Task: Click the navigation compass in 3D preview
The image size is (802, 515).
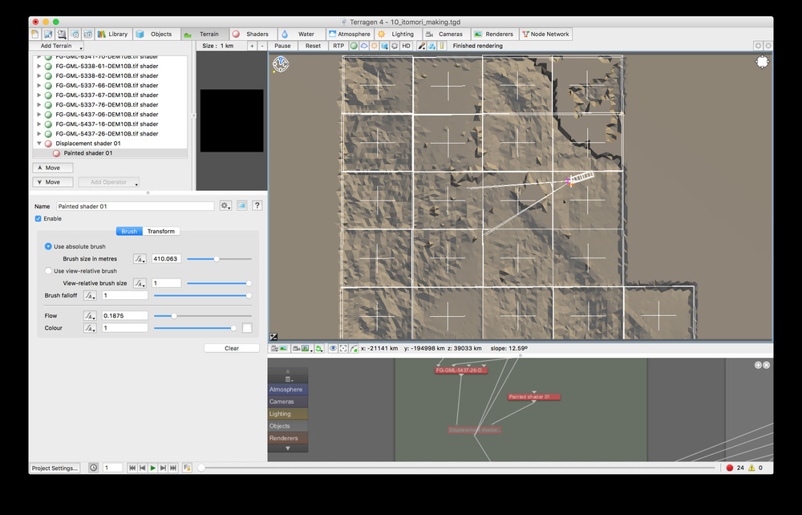Action: tap(281, 64)
